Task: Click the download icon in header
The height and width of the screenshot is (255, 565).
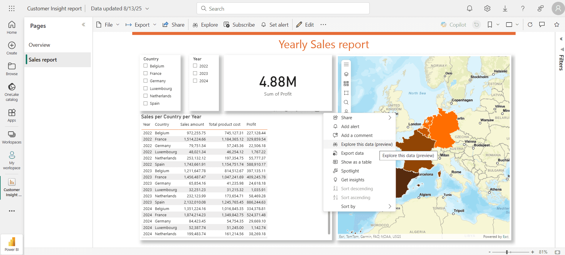Action: [505, 9]
